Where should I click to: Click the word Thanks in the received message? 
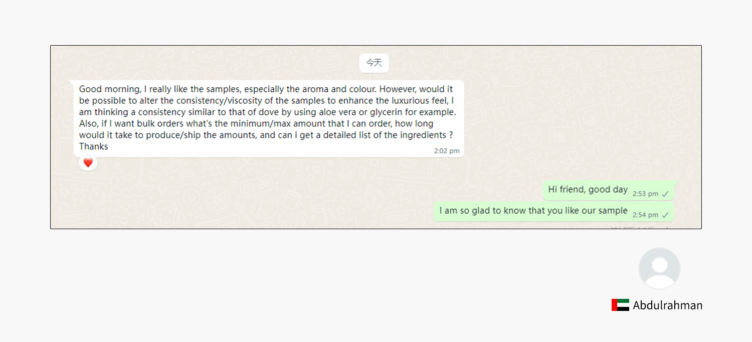pos(94,146)
